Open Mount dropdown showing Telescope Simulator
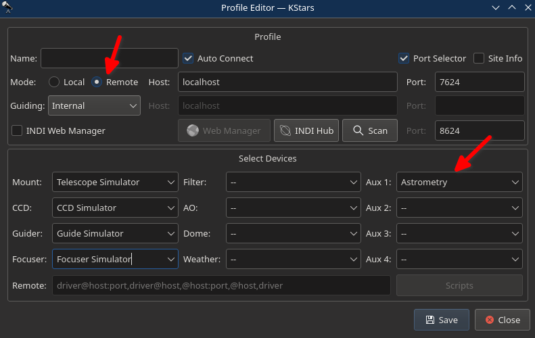The image size is (535, 338). tap(115, 182)
